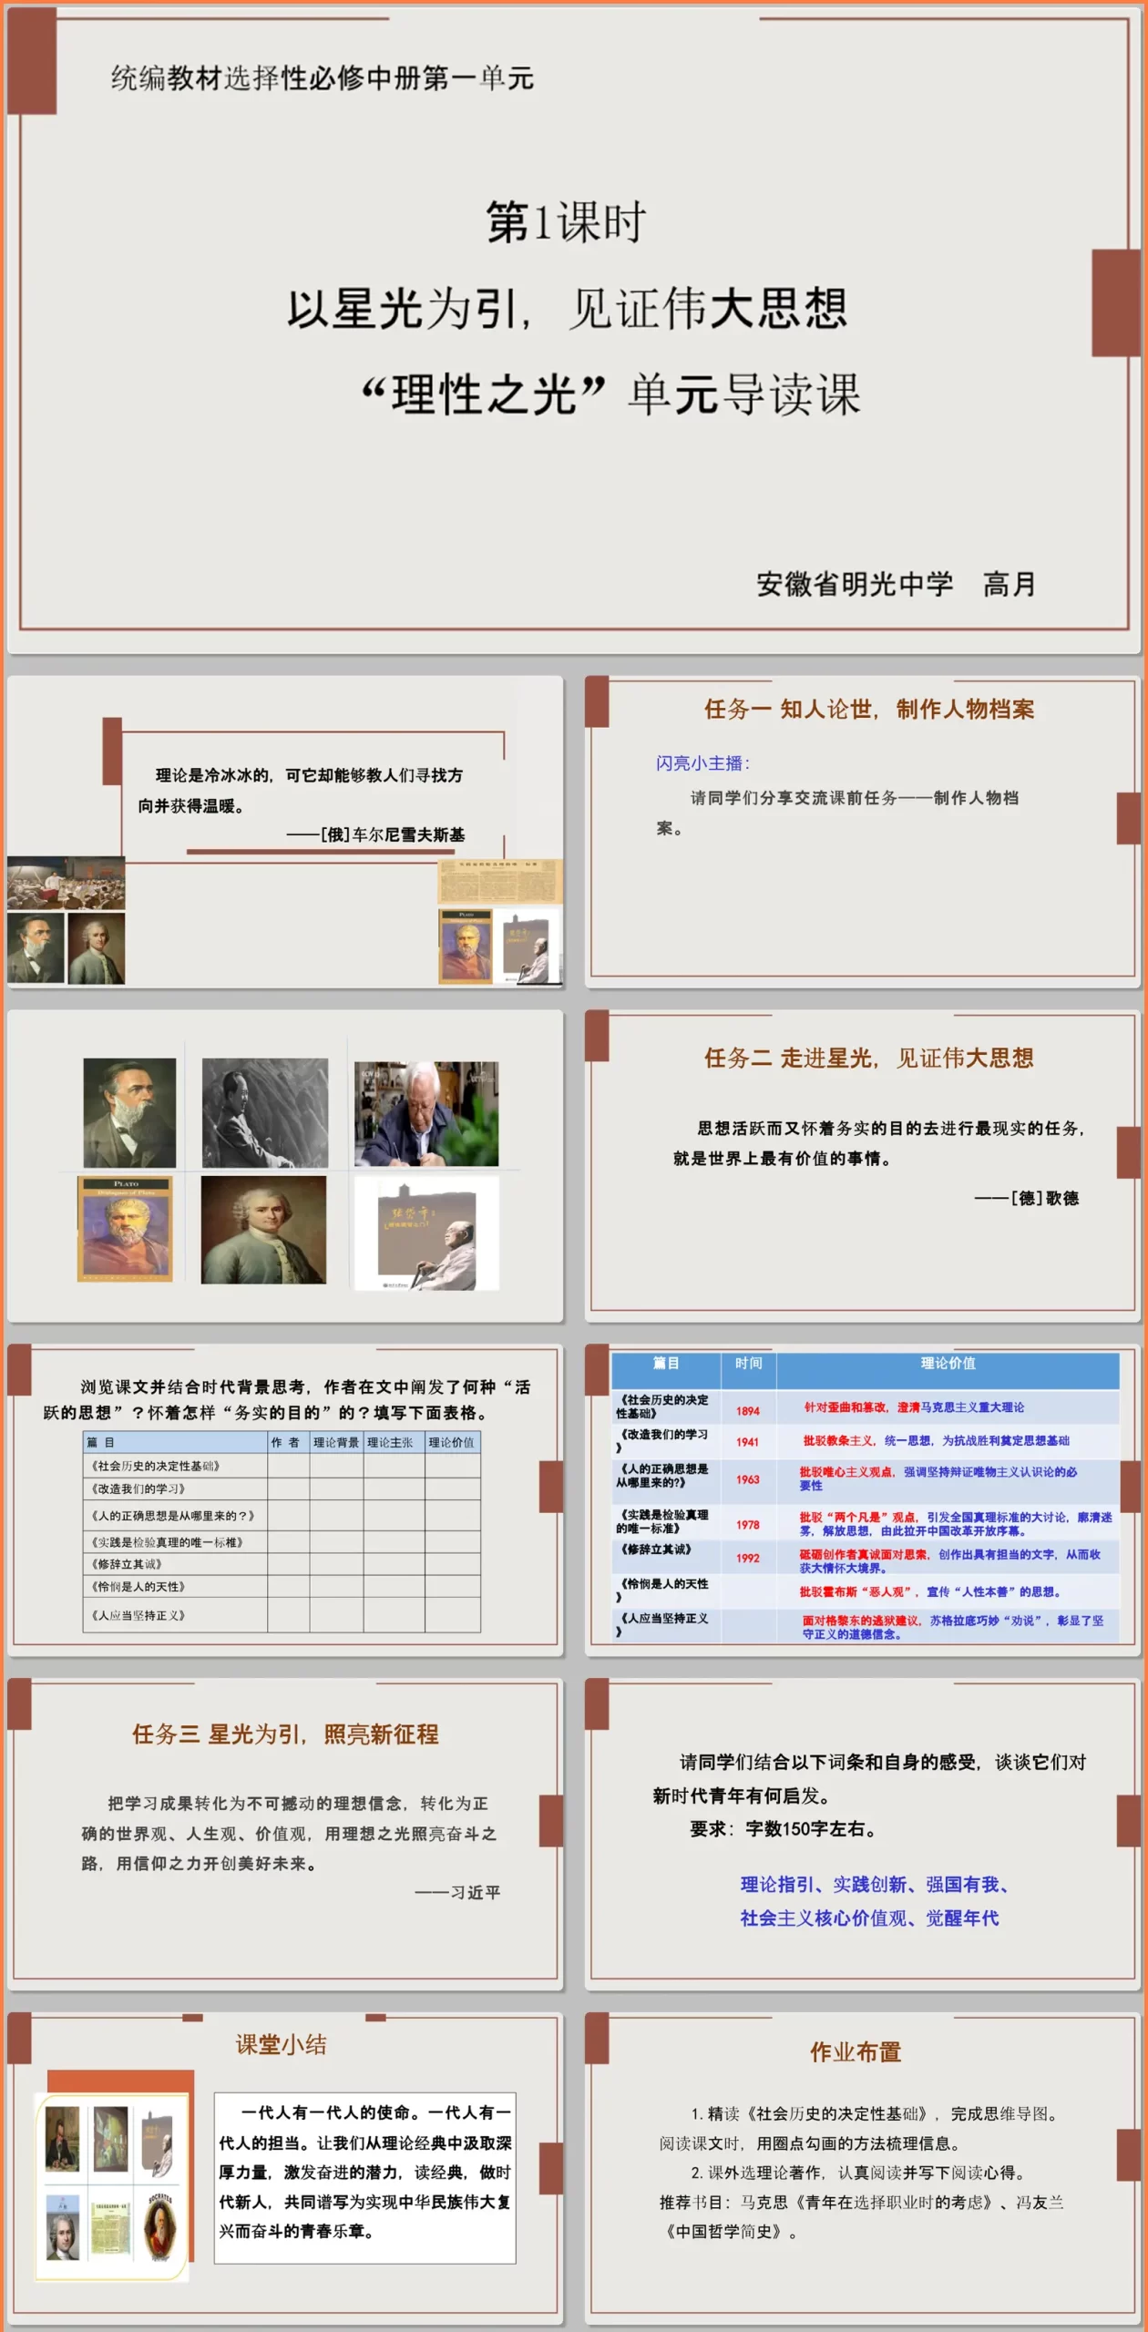Click the blue keywords 理论指引、实践创新、强国有我
Image resolution: width=1148 pixels, height=2332 pixels.
click(x=875, y=1884)
